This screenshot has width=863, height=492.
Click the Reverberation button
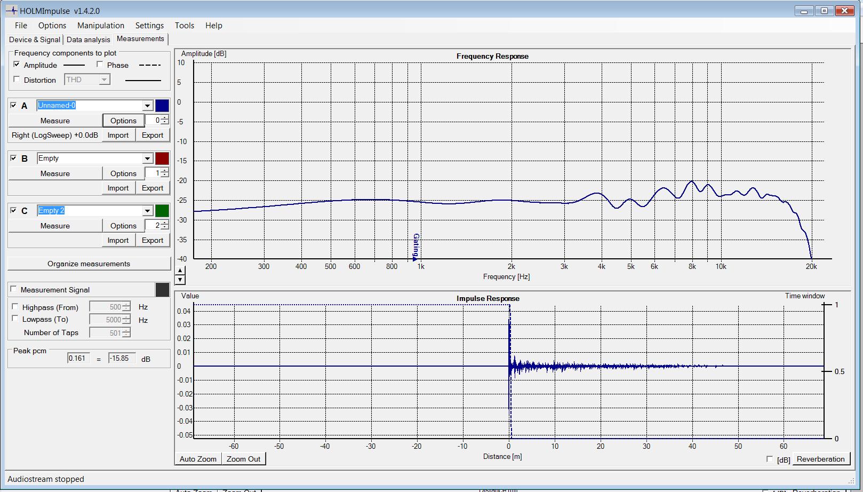point(820,459)
